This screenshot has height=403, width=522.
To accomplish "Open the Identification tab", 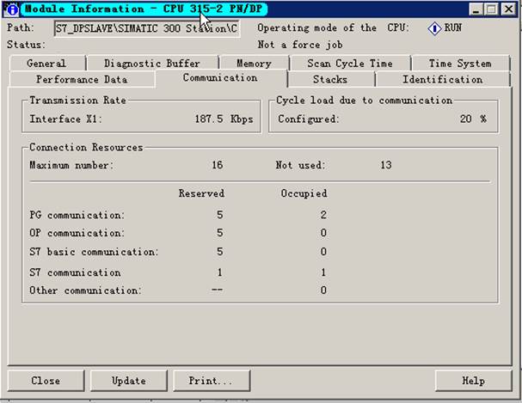I will [x=443, y=79].
